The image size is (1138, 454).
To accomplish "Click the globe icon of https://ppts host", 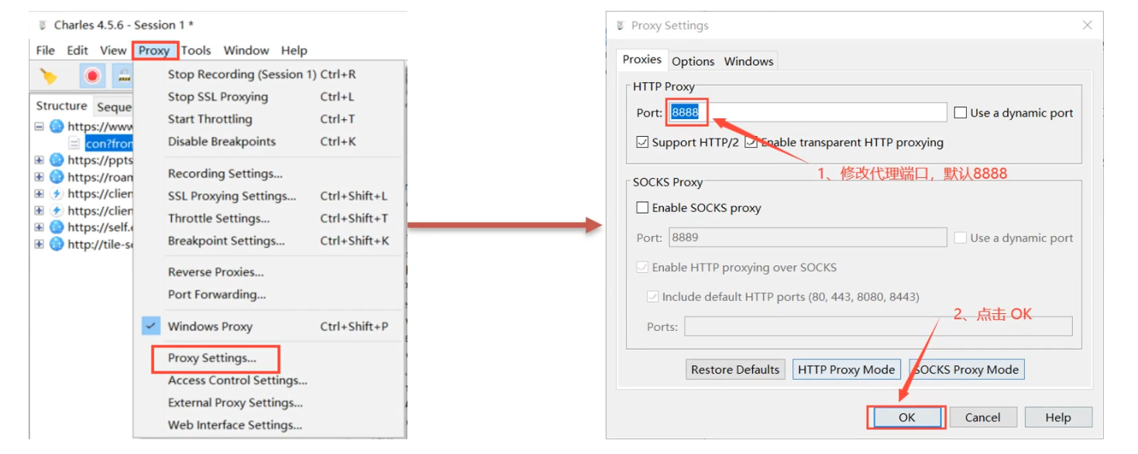I will [57, 160].
